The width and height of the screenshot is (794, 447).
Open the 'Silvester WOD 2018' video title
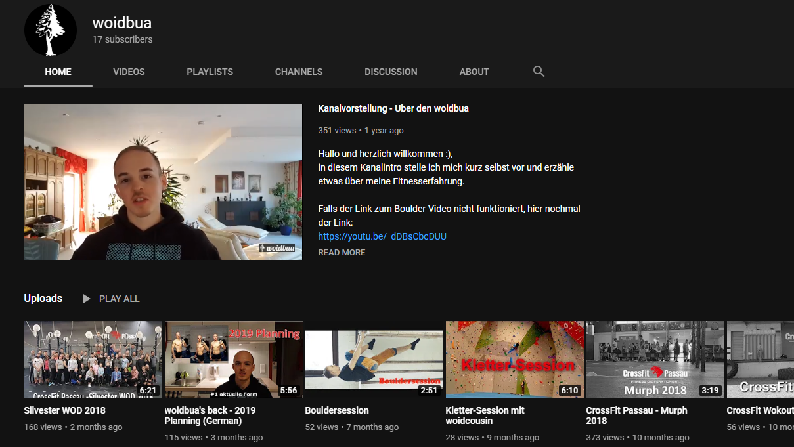65,410
